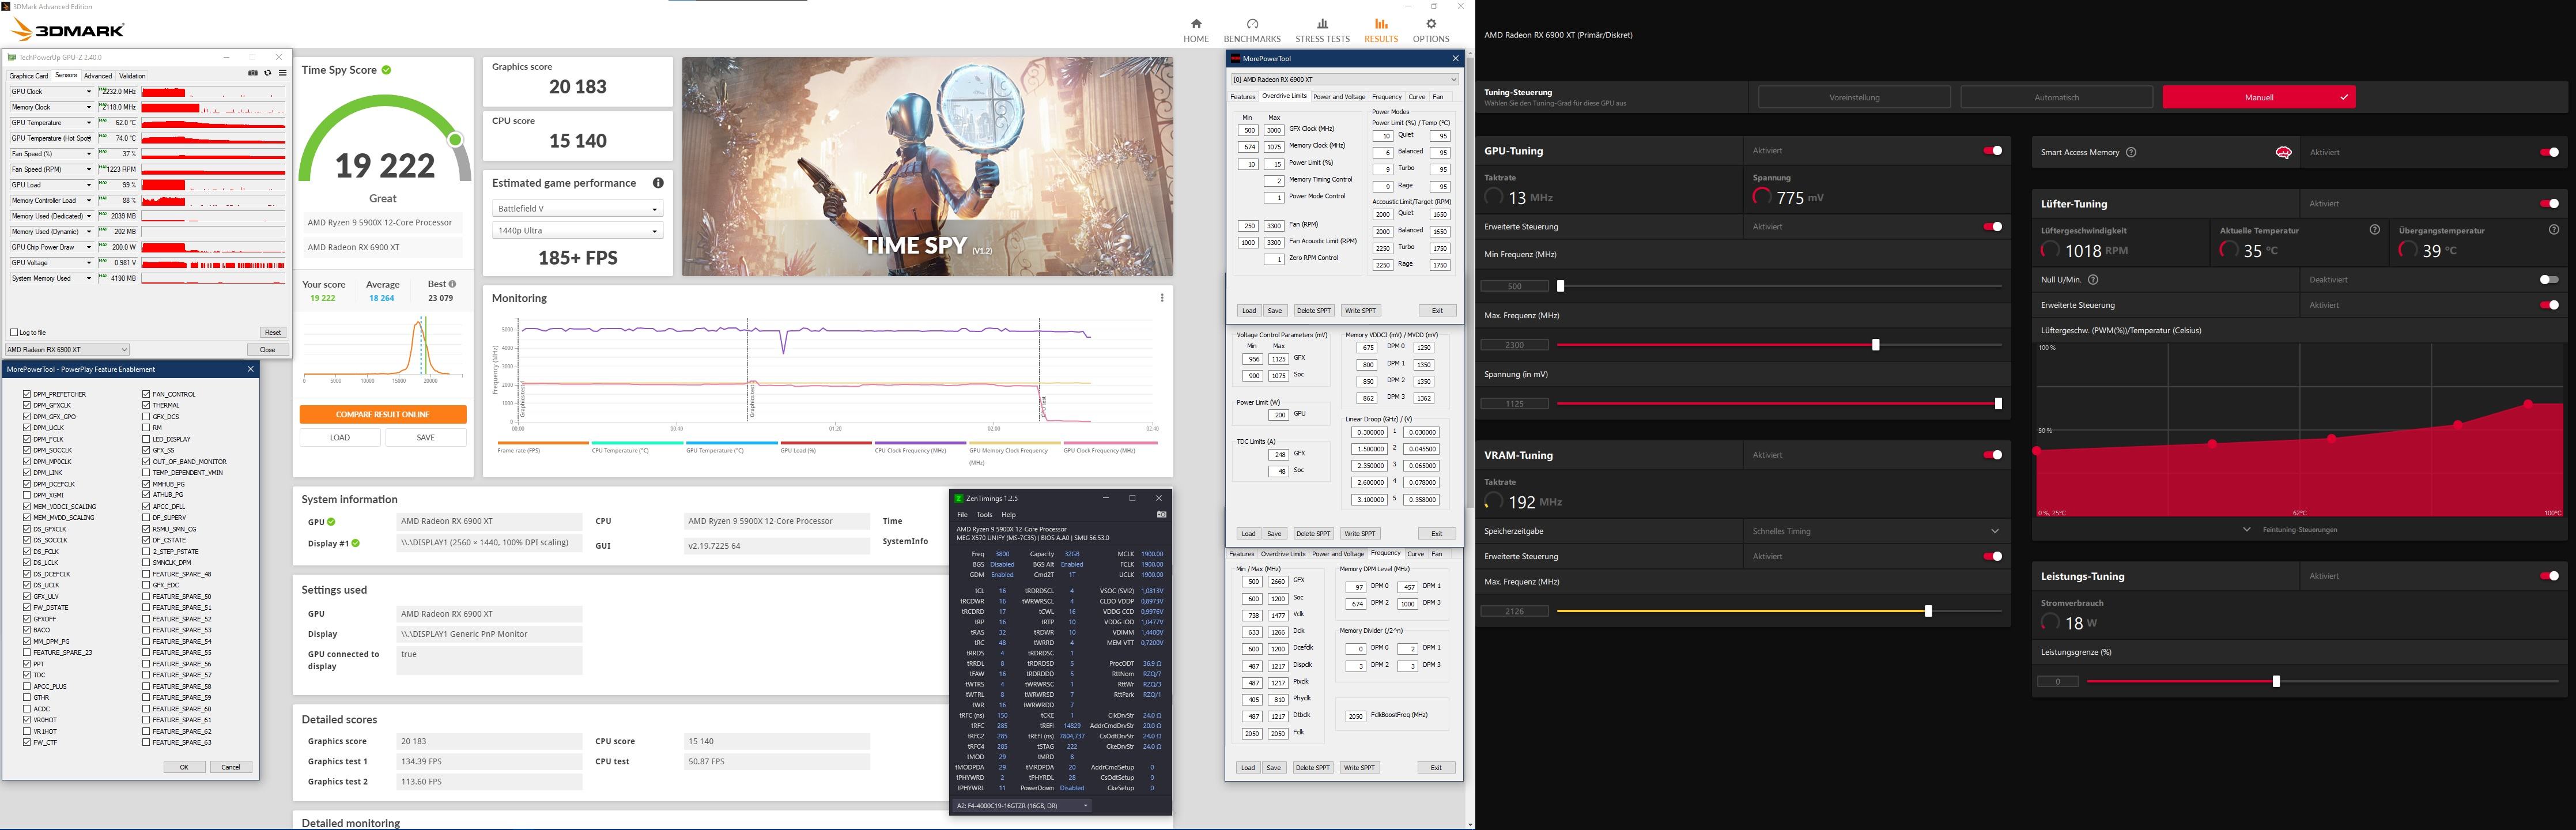
Task: Open the GPU-Z hamburger menu
Action: point(282,73)
